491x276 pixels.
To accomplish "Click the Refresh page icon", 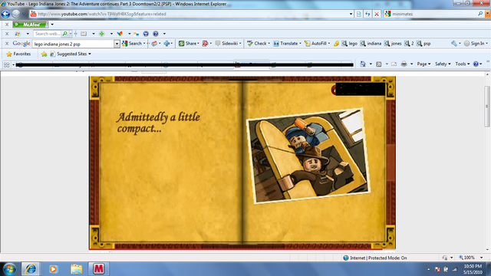I will [x=367, y=14].
